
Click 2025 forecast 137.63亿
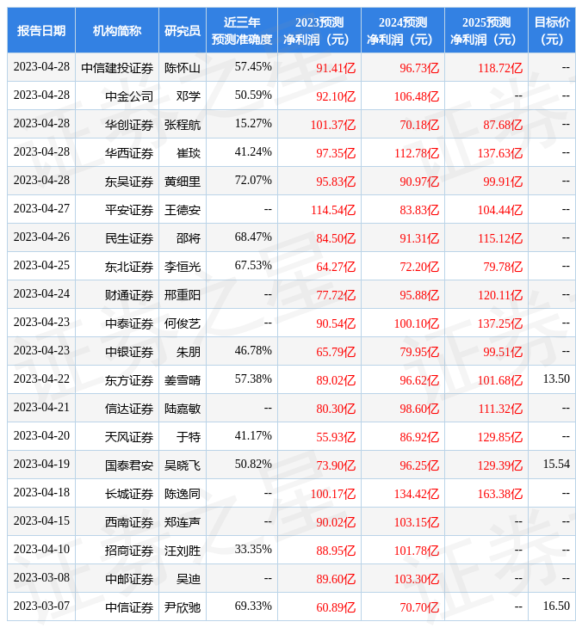(x=500, y=153)
